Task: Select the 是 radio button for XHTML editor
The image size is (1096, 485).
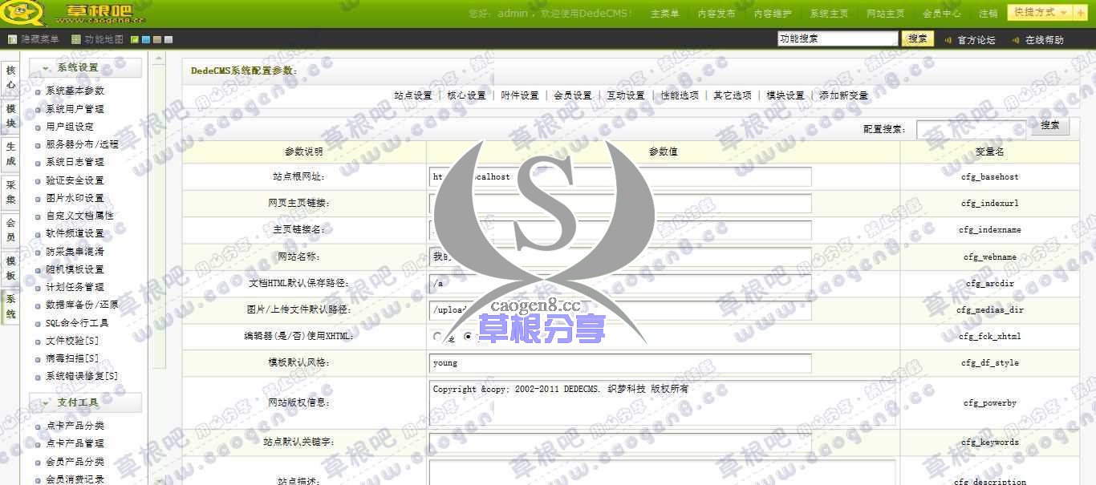Action: pos(436,336)
